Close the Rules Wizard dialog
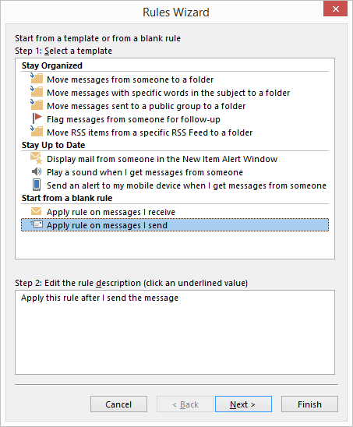 [335, 9]
